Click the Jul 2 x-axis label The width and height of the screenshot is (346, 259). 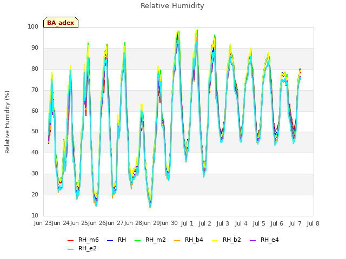205,224
